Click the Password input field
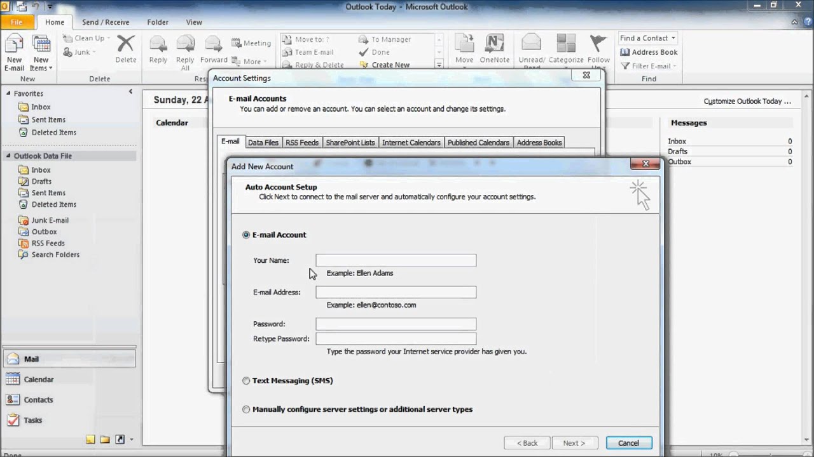 396,324
